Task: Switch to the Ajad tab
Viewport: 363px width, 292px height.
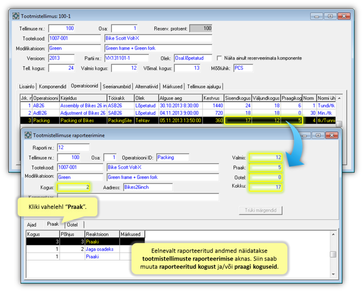Action: click(x=32, y=225)
